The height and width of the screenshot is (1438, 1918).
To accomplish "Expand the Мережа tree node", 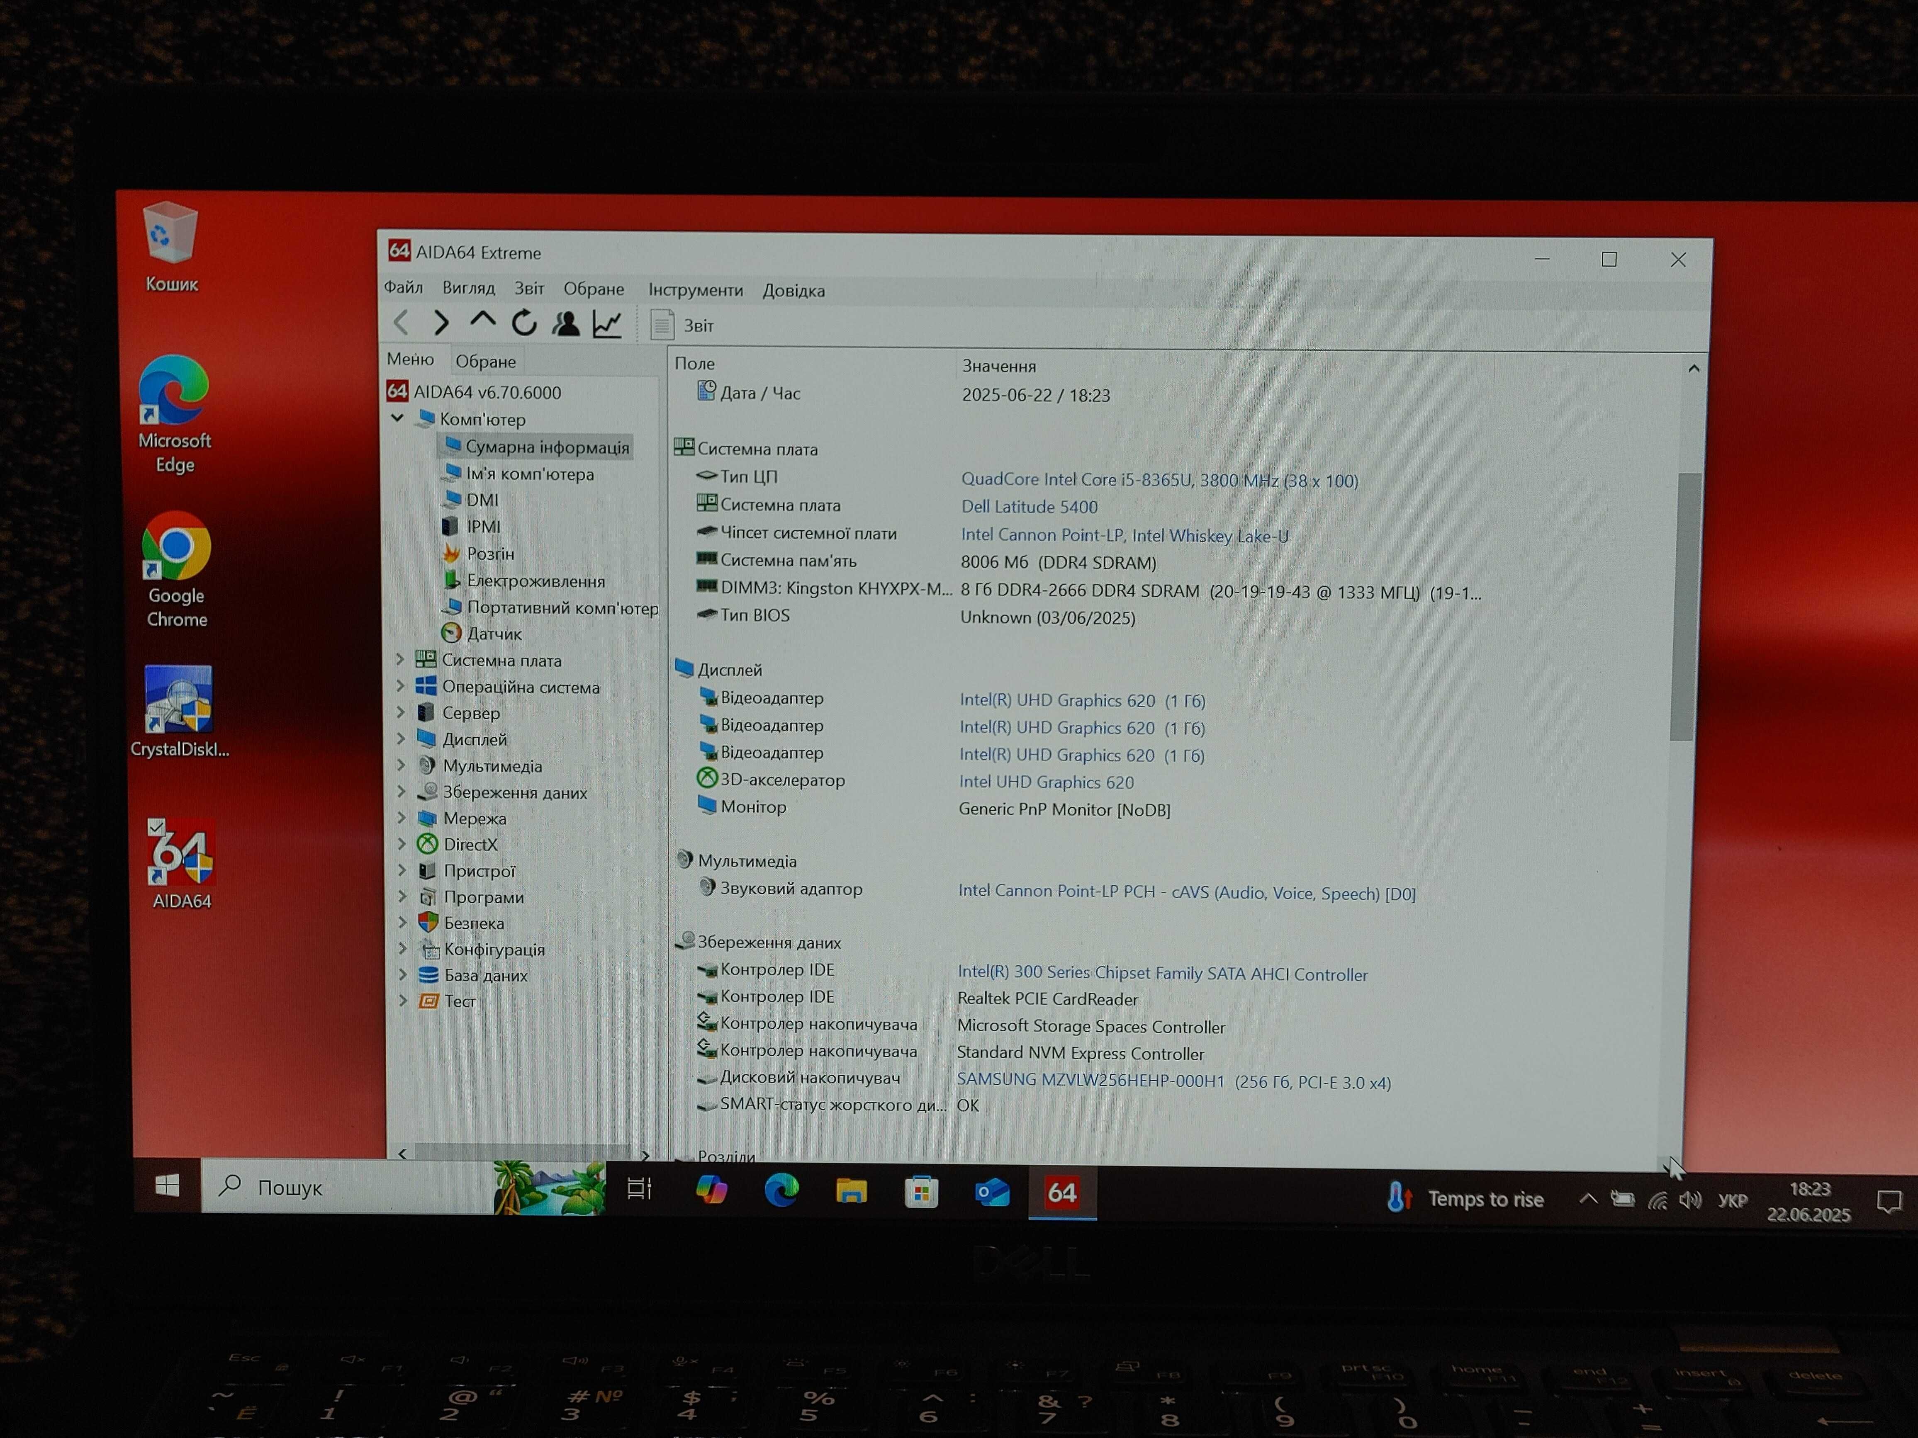I will pyautogui.click(x=402, y=817).
